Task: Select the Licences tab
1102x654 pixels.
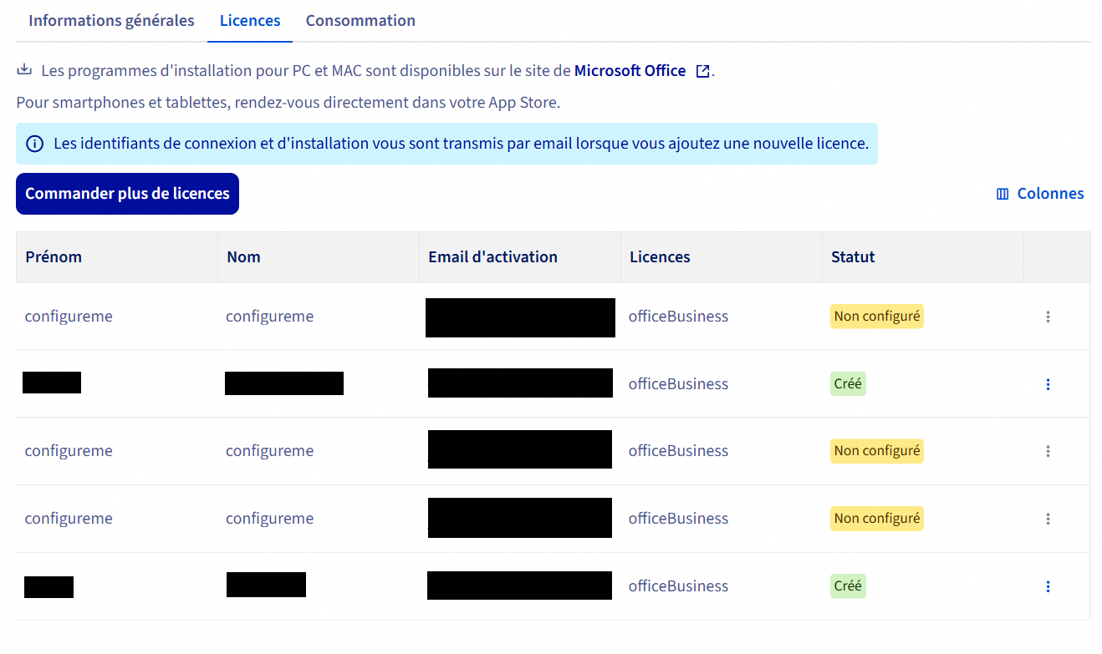Action: [250, 21]
